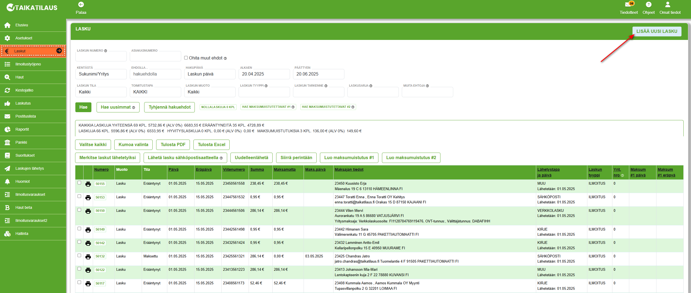Click the Alkaen date field

(264, 74)
